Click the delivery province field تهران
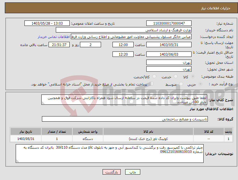The height and width of the screenshot is (180, 238). (169, 62)
